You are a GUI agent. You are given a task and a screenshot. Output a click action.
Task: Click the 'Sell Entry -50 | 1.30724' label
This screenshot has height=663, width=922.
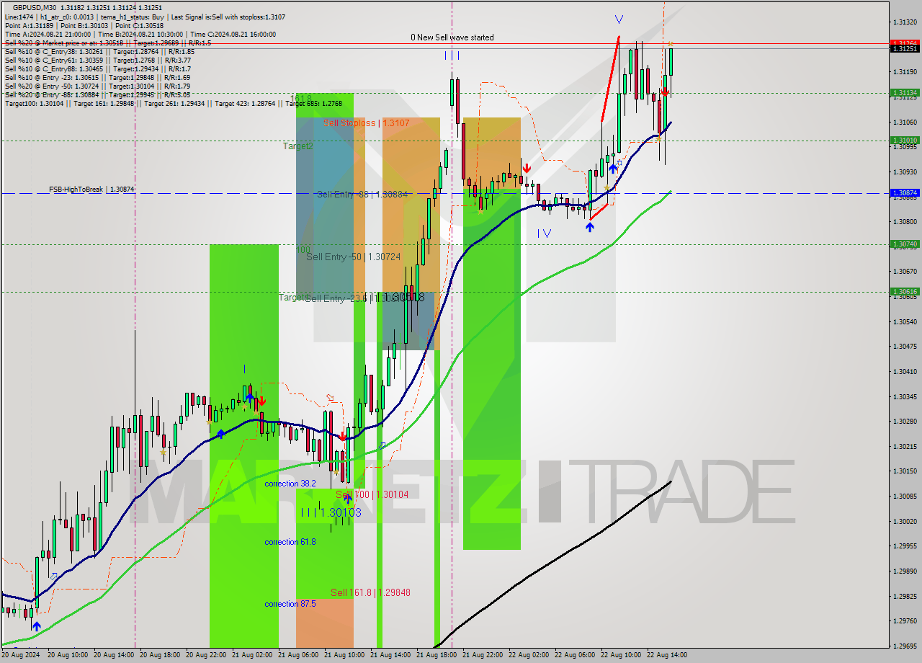(x=354, y=257)
